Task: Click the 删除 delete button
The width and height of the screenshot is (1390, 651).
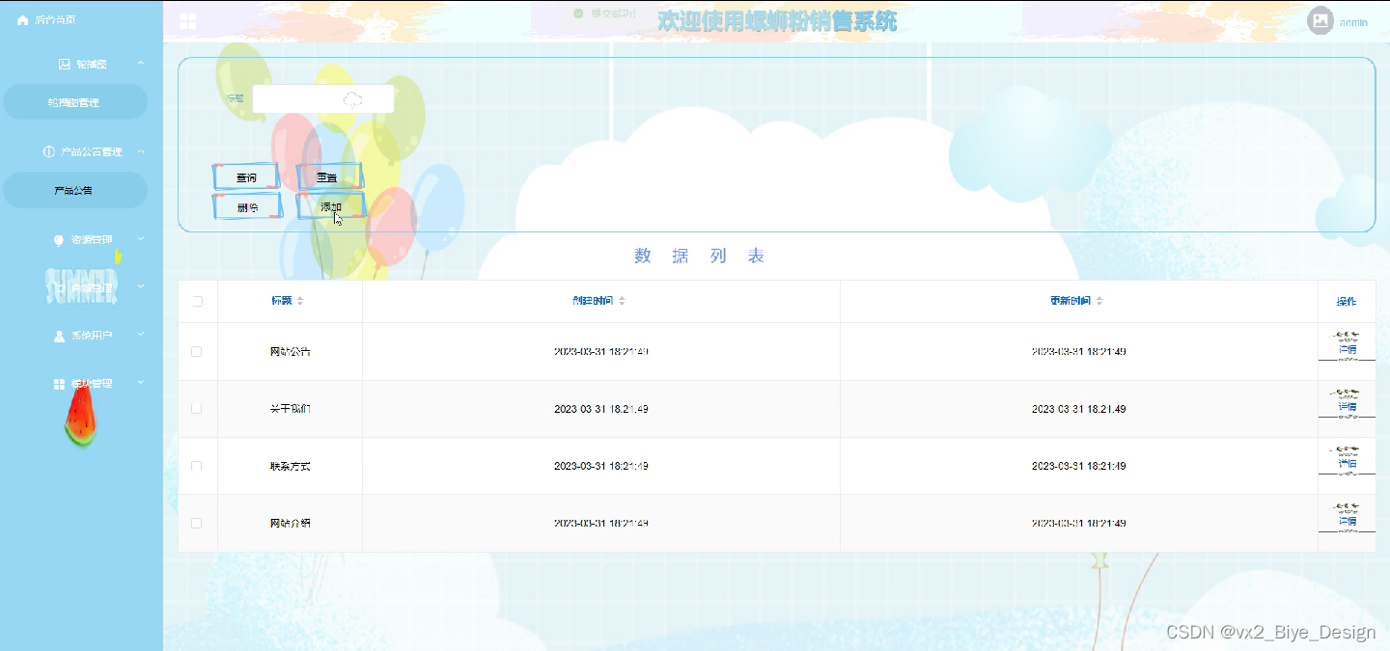Action: click(246, 207)
